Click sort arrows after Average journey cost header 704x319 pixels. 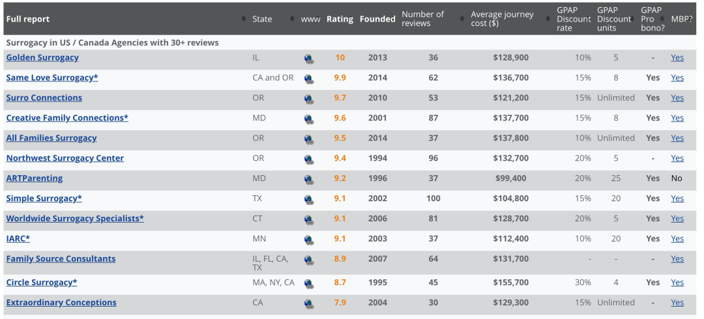pyautogui.click(x=548, y=19)
